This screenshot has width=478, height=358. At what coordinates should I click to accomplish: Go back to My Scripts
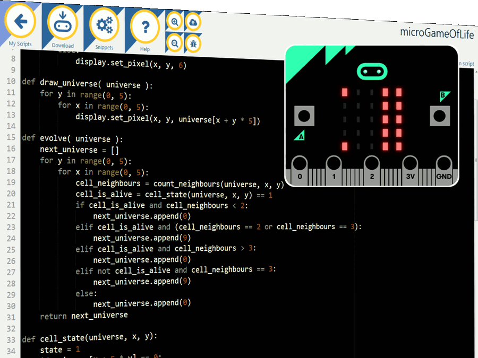pyautogui.click(x=20, y=21)
